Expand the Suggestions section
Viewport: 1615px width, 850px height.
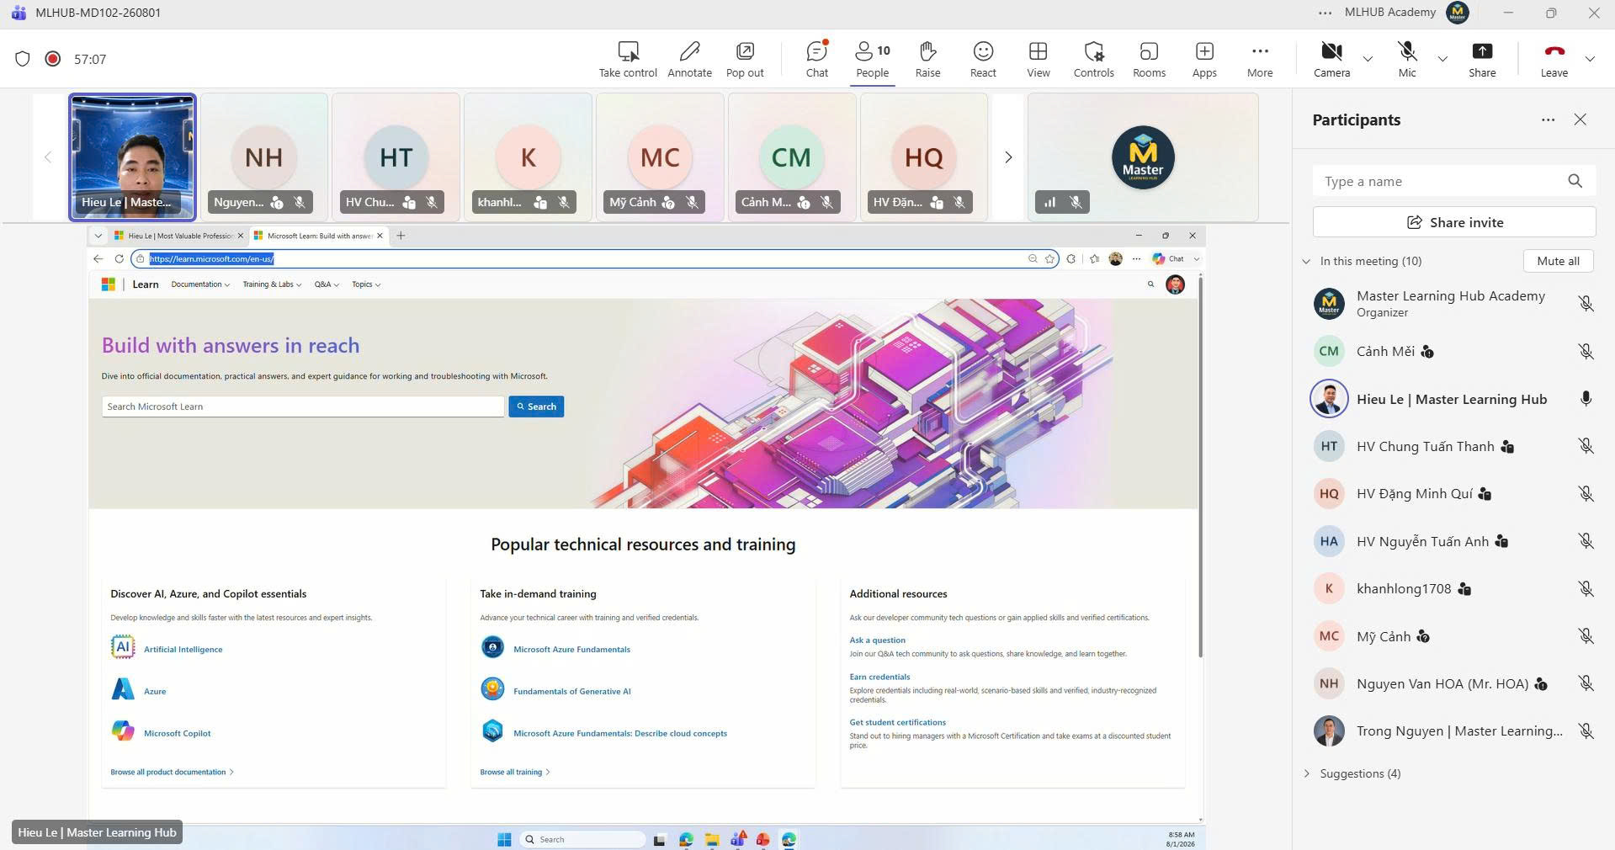(1306, 773)
